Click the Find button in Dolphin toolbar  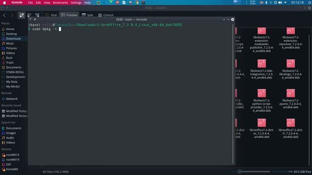51,15
